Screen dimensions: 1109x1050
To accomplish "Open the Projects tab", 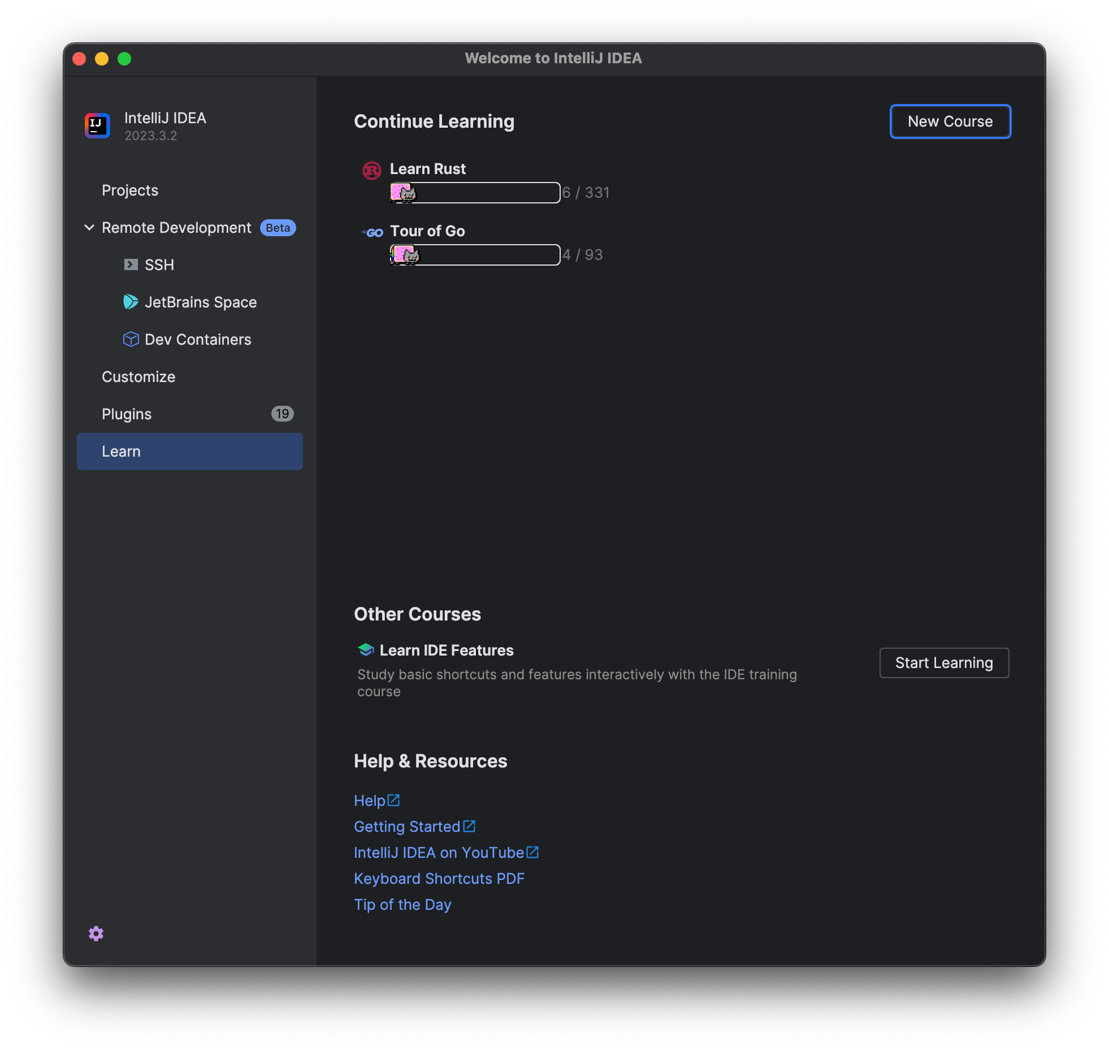I will point(130,190).
